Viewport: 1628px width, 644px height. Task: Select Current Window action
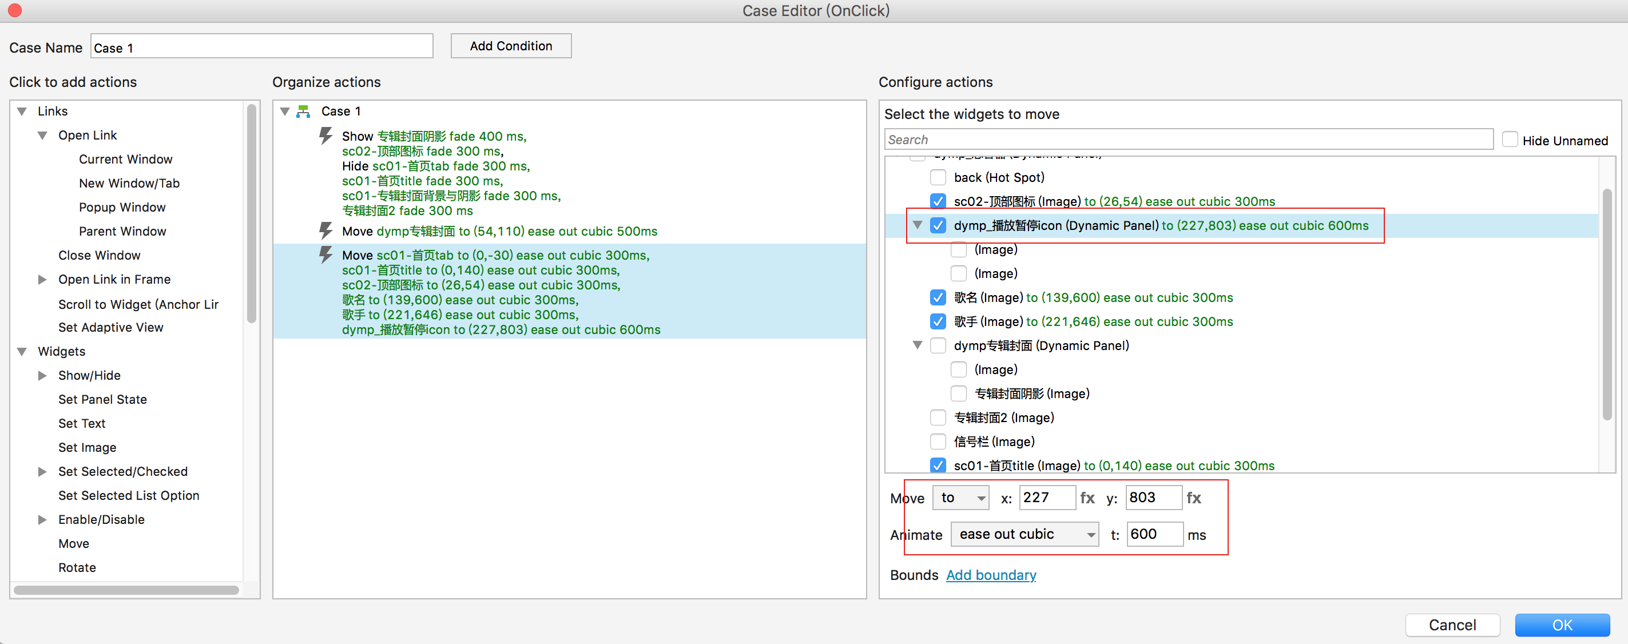(125, 159)
